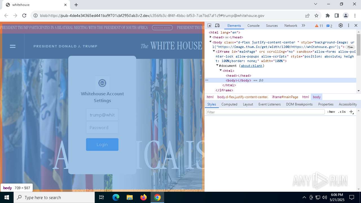Go back in browser history
361x203 pixels.
(6, 16)
